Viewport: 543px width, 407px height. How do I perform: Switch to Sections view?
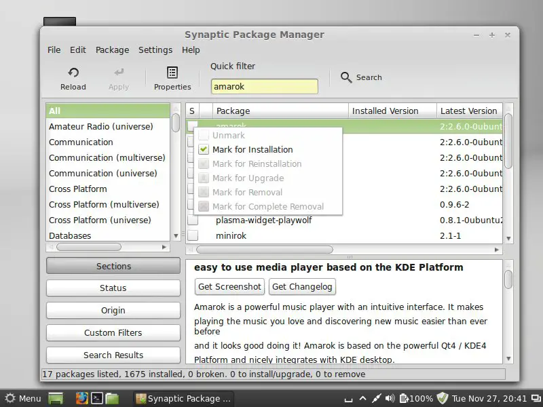pyautogui.click(x=113, y=266)
